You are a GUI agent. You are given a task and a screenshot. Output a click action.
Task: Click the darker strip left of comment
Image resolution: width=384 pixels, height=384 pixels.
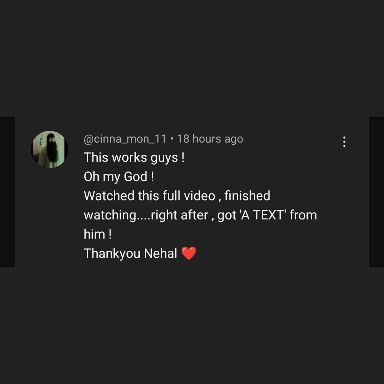point(7,192)
